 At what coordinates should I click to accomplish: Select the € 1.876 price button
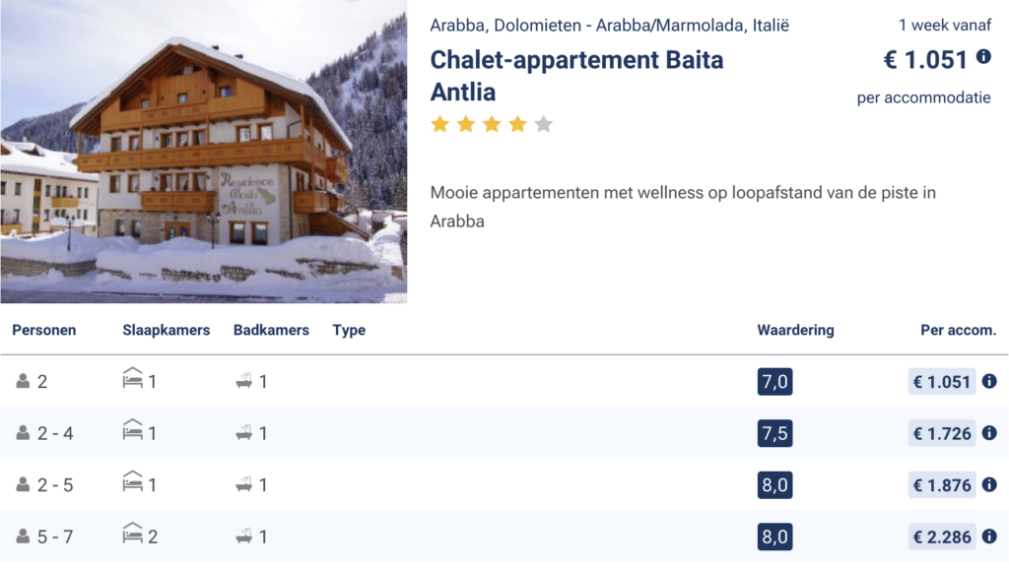pos(942,485)
